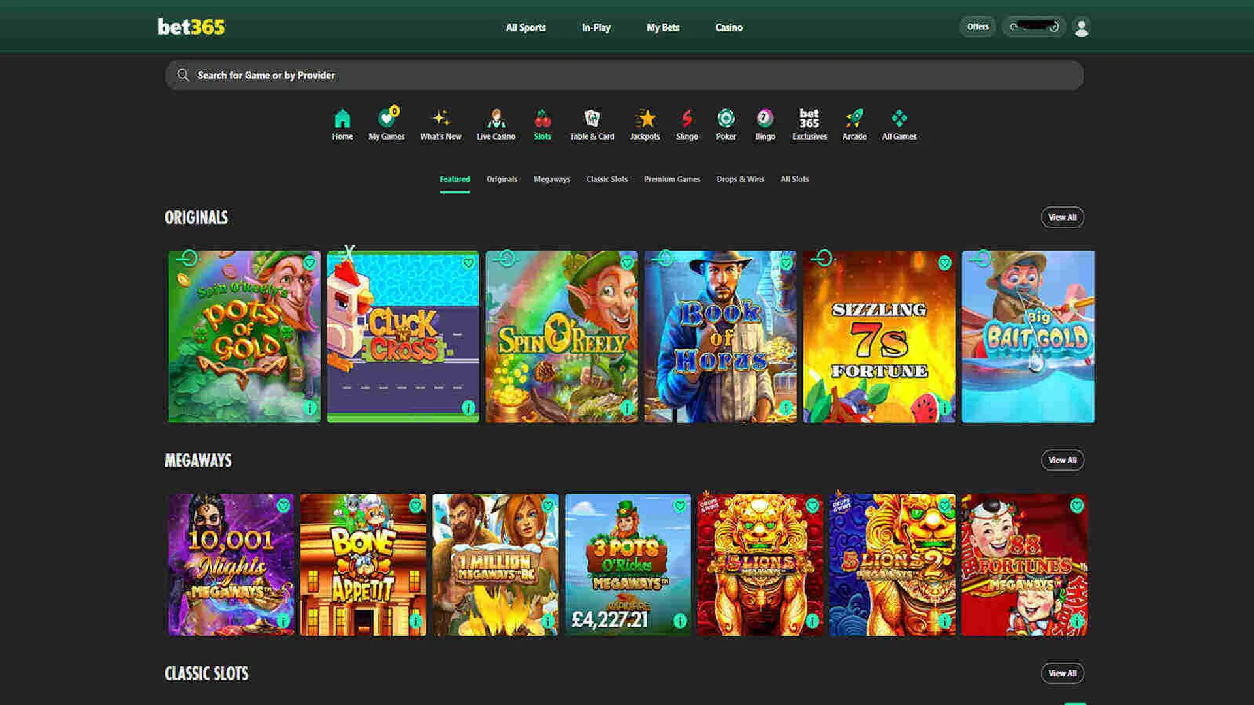This screenshot has height=705, width=1254.
Task: Click View All next to Originals
Action: point(1062,217)
